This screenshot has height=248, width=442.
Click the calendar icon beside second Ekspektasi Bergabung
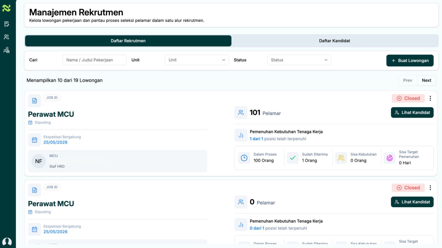35,229
